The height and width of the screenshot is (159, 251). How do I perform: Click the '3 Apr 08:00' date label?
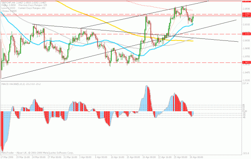[x=85, y=157]
